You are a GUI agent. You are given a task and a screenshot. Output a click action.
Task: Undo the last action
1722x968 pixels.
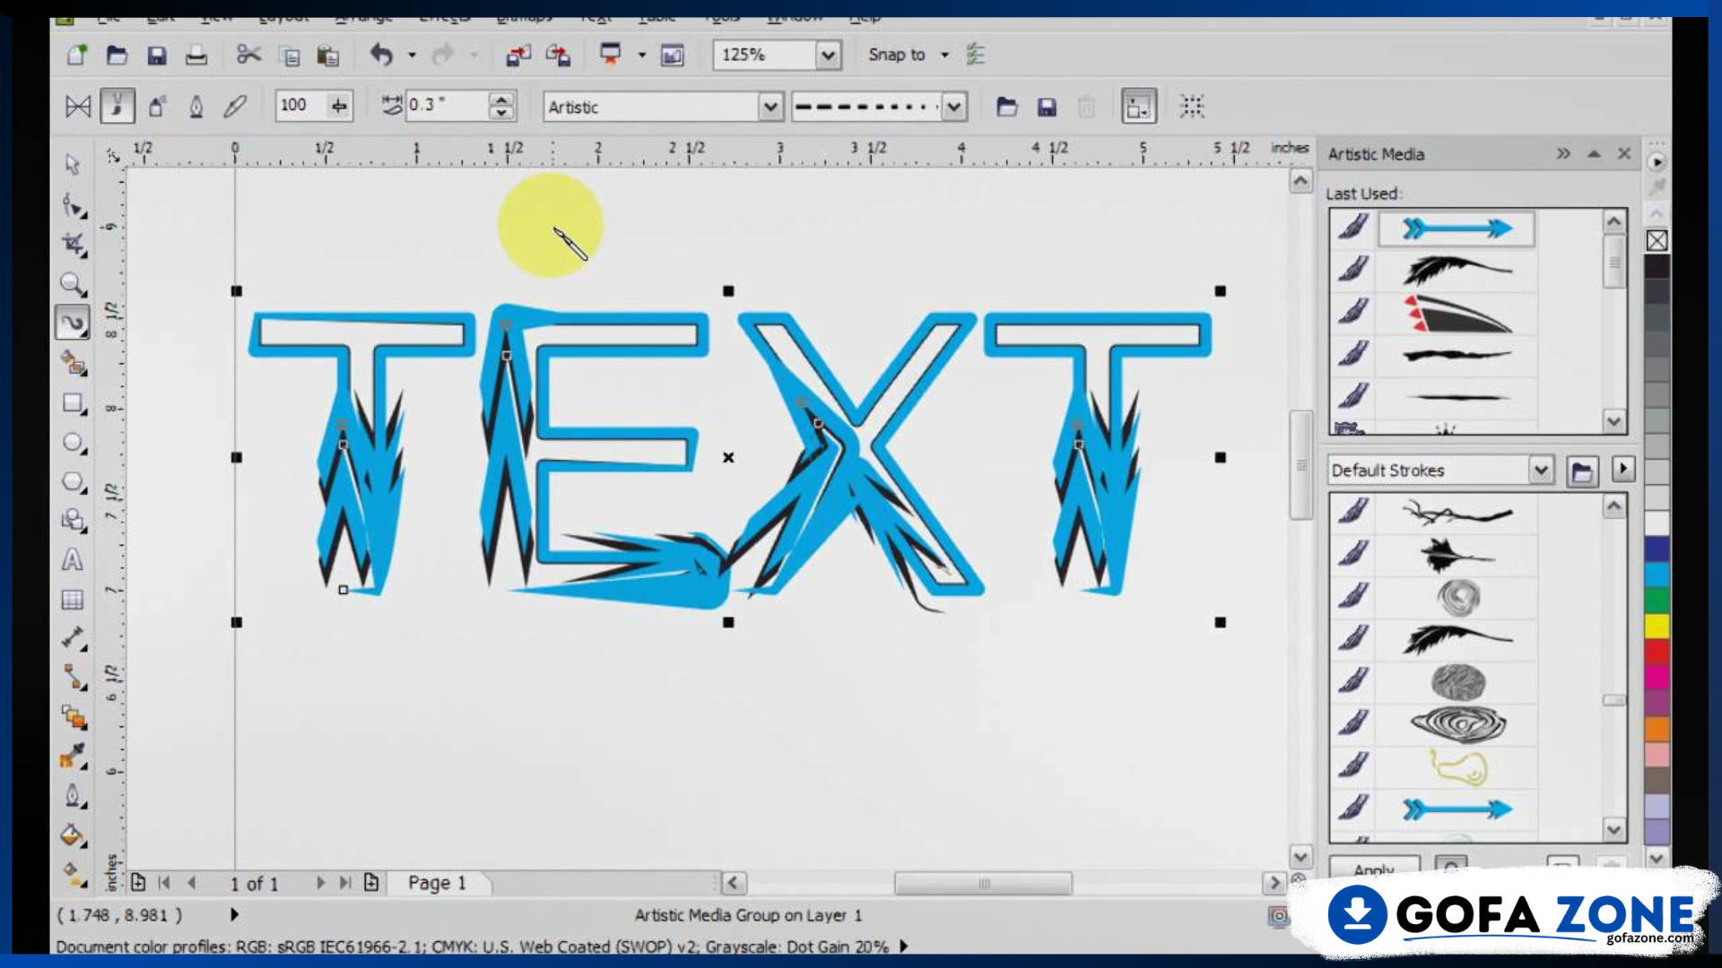pyautogui.click(x=381, y=56)
